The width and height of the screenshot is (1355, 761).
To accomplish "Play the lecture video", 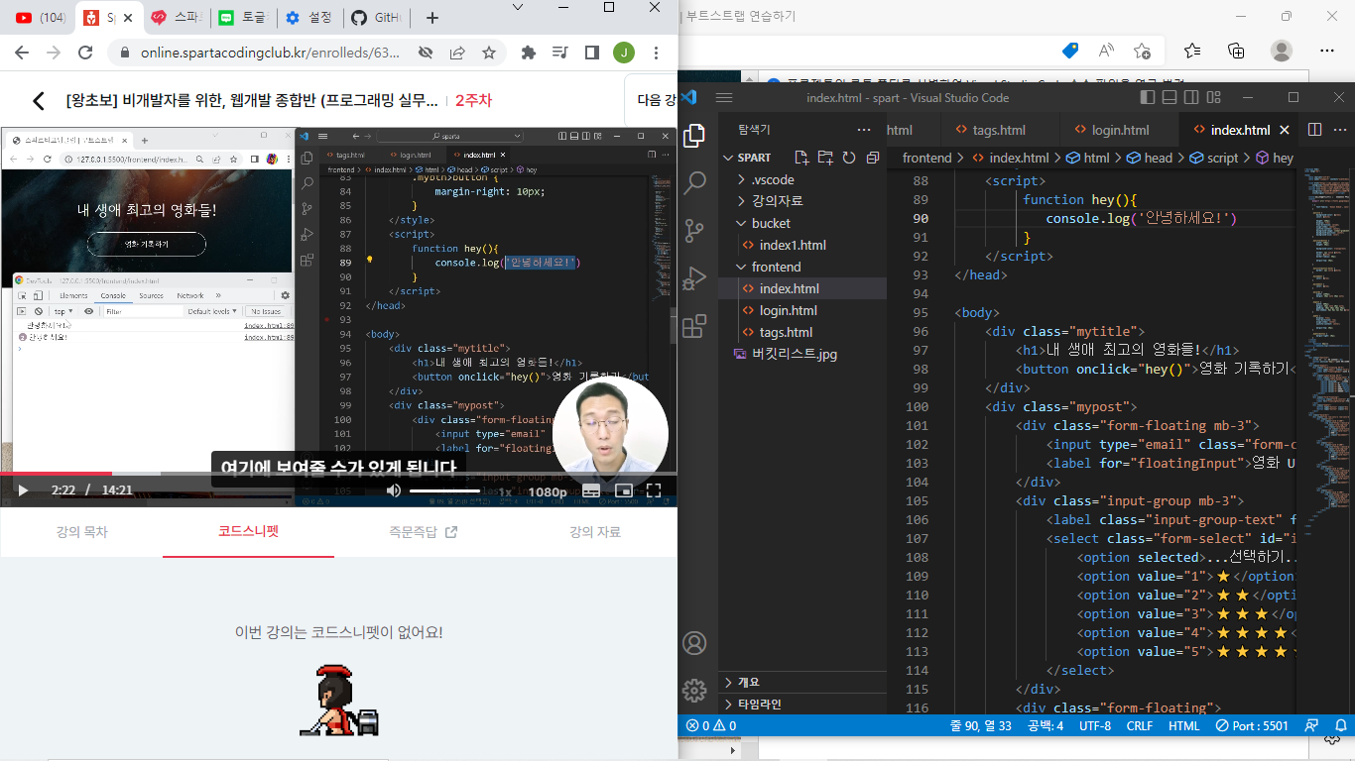I will click(23, 489).
